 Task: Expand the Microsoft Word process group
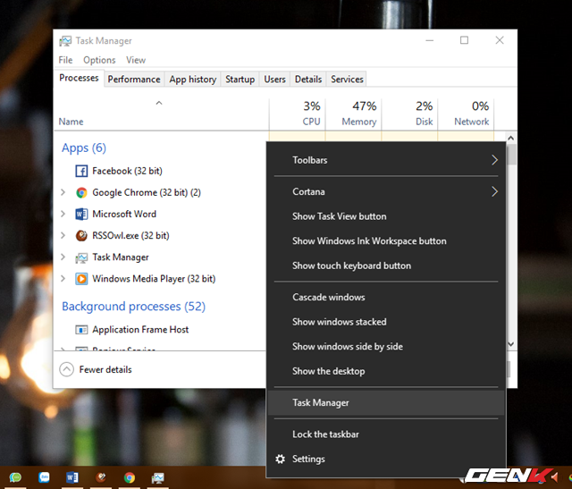(x=63, y=214)
